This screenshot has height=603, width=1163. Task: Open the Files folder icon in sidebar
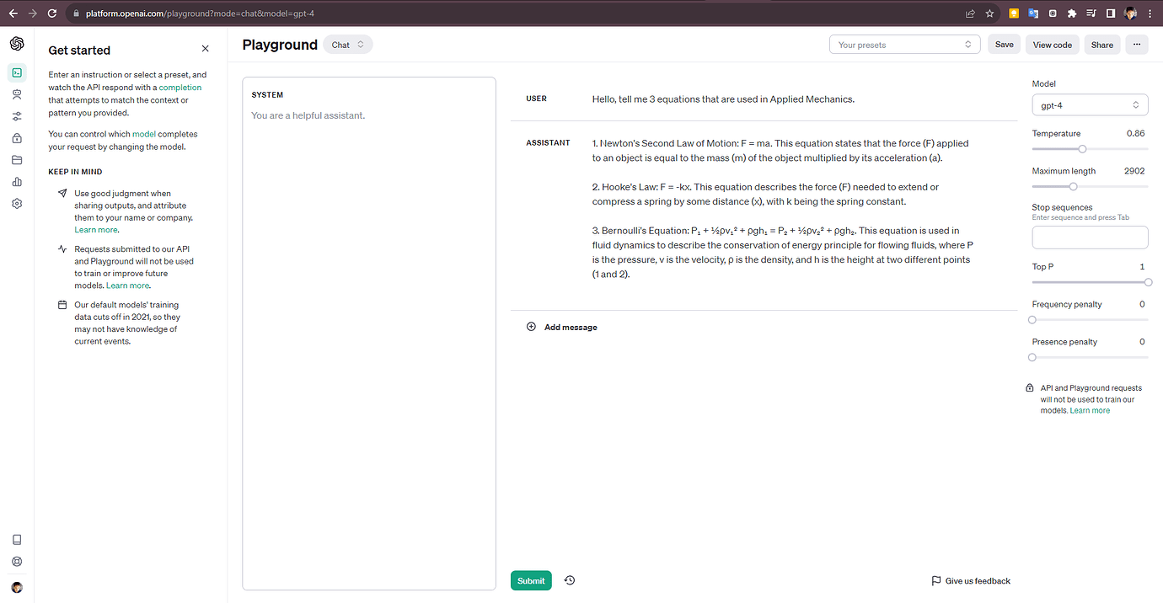(17, 159)
